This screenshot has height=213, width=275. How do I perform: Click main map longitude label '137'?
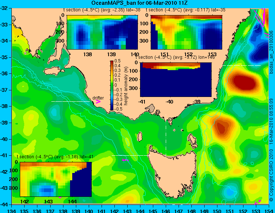pyautogui.click(x=50, y=211)
